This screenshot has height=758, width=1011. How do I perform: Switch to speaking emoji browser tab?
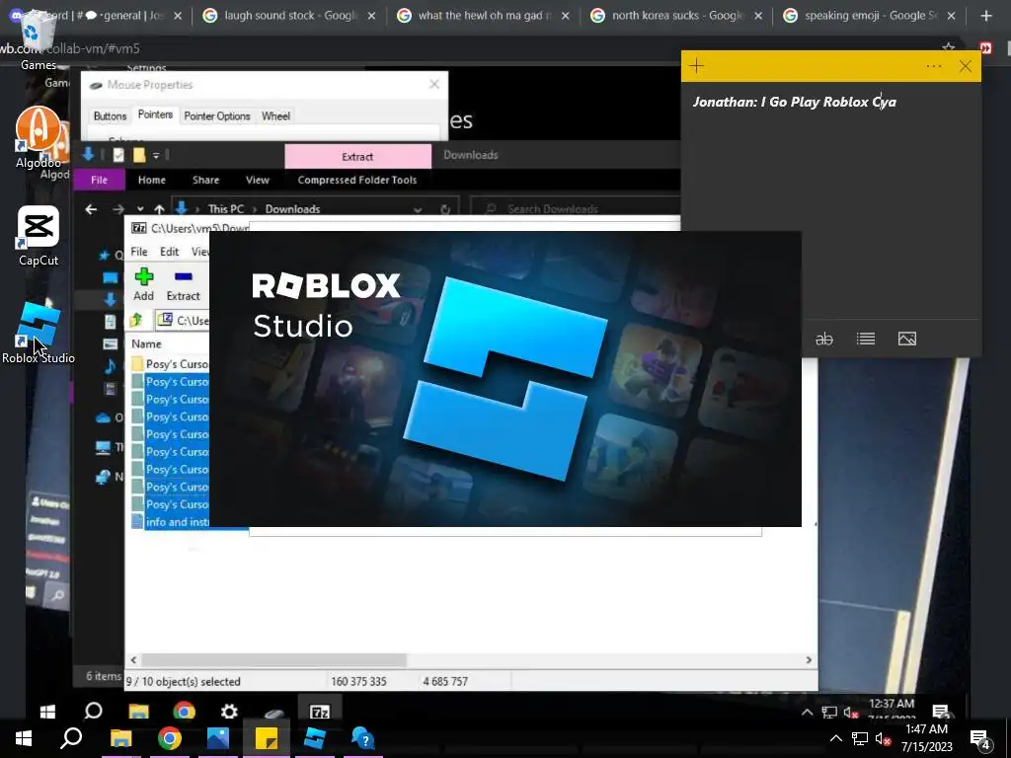point(870,16)
